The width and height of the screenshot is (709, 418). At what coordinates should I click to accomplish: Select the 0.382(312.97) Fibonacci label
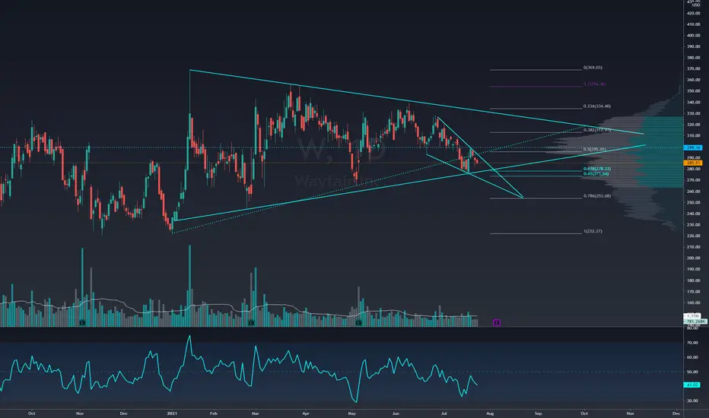(x=597, y=130)
